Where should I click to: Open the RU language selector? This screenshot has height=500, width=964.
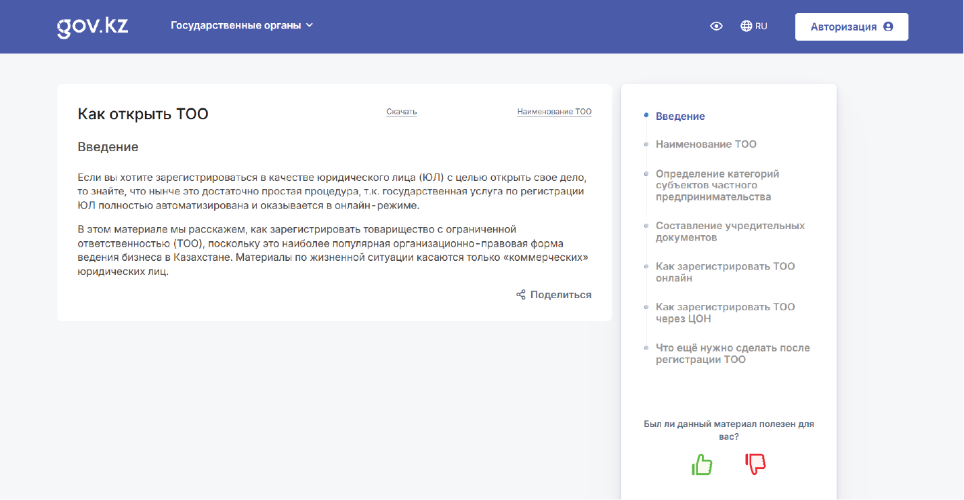[761, 26]
